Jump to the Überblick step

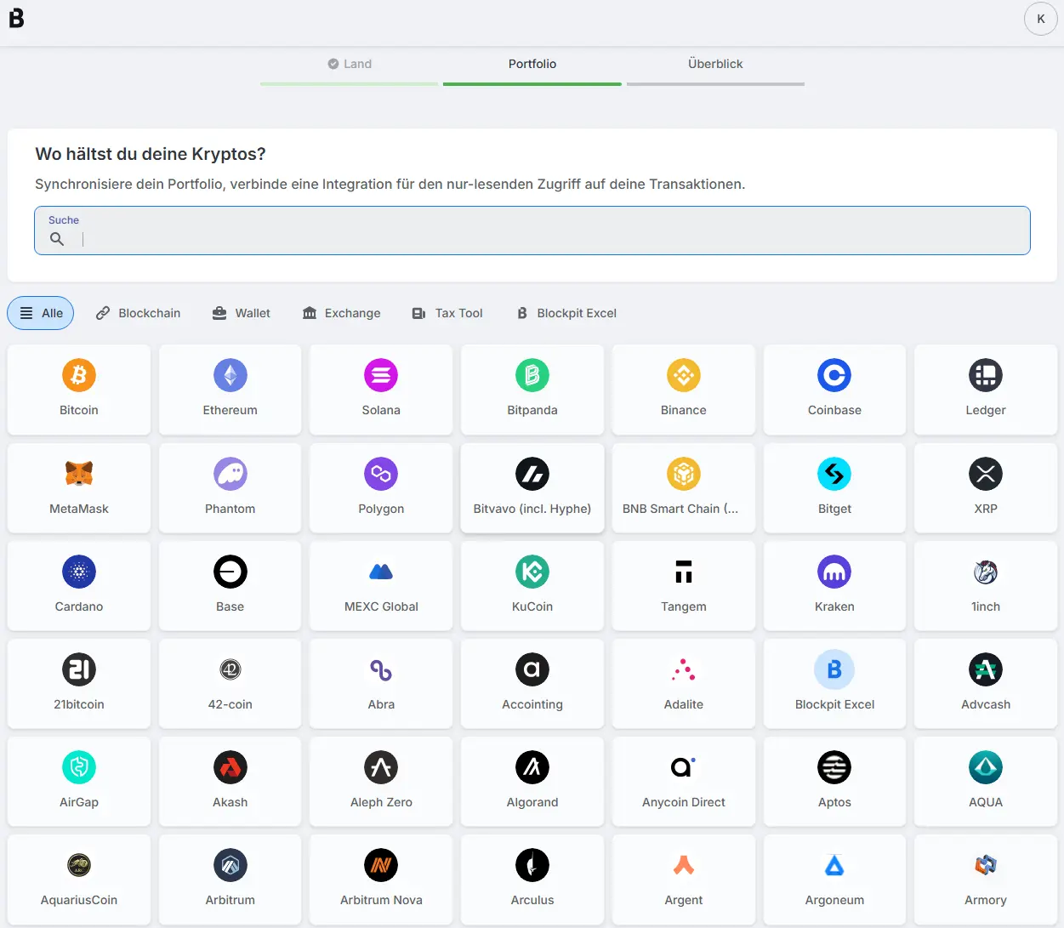pos(715,64)
